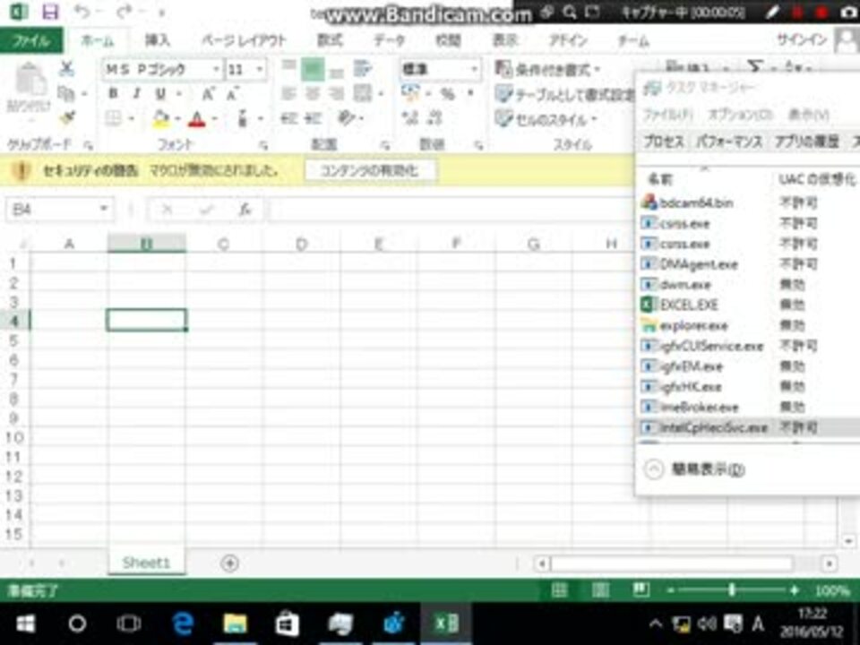Image resolution: width=860 pixels, height=645 pixels.
Task: Toggle Underline formatting
Action: click(x=160, y=93)
